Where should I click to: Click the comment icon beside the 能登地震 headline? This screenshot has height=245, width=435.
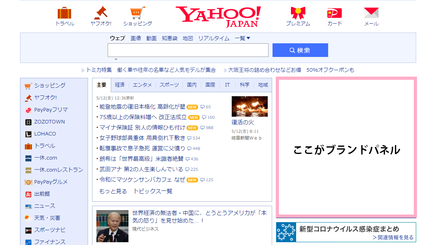click(202, 107)
